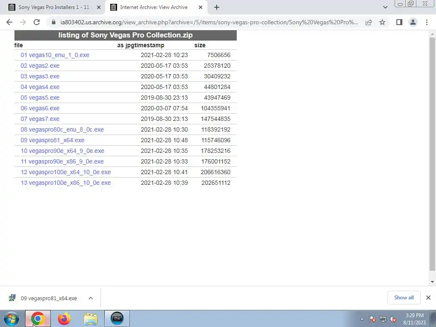Click the address bar URL
Viewport: 436px width, 327px height.
click(x=209, y=22)
